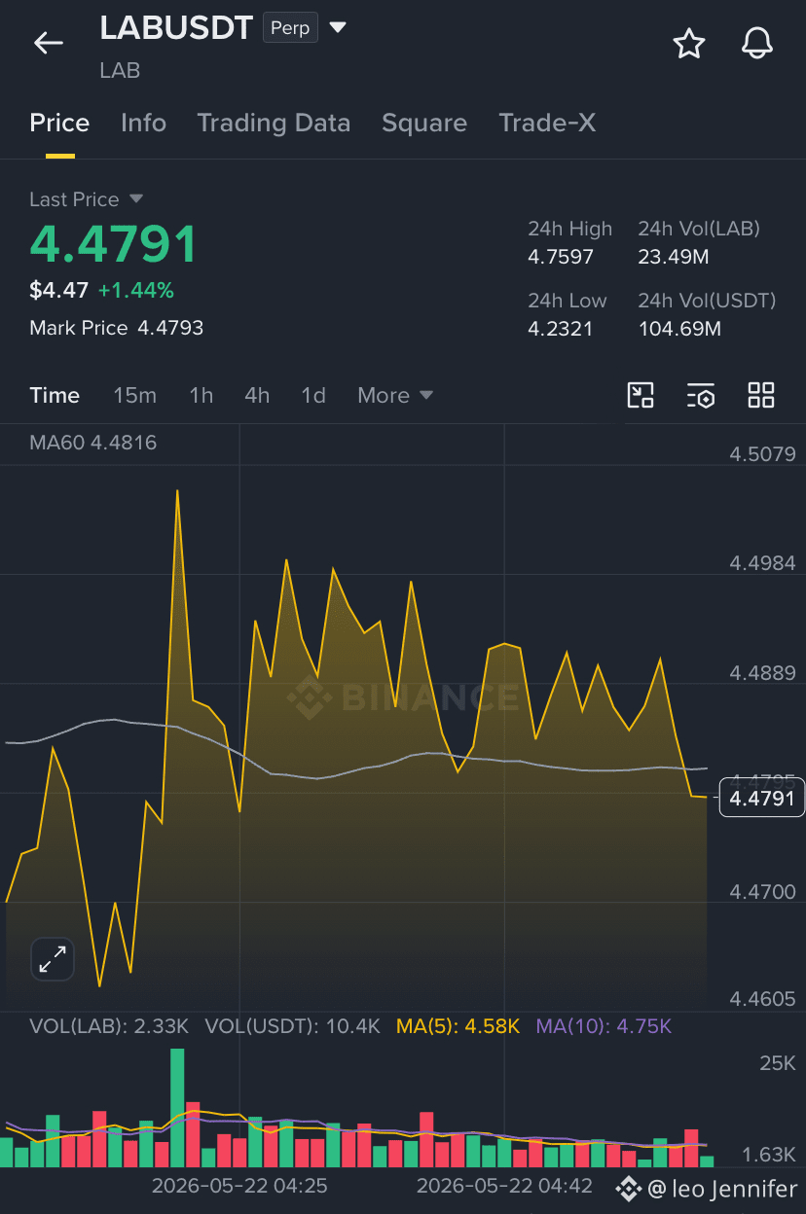Open the Trade-X tab
Image resolution: width=806 pixels, height=1214 pixels.
547,123
